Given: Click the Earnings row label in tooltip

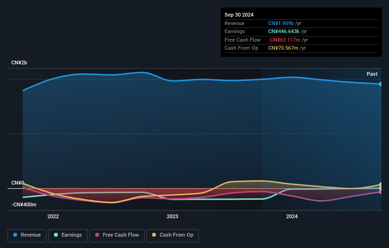Looking at the screenshot, I should [x=235, y=31].
